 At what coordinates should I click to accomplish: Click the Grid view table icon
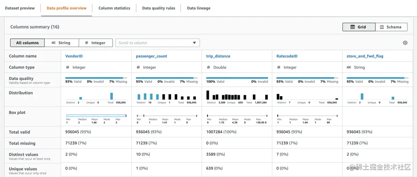pyautogui.click(x=353, y=27)
